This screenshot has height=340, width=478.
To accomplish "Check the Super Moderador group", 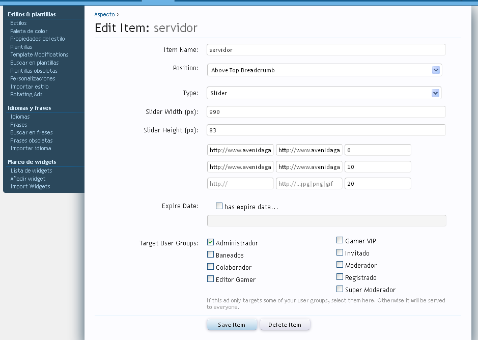I will pyautogui.click(x=340, y=290).
